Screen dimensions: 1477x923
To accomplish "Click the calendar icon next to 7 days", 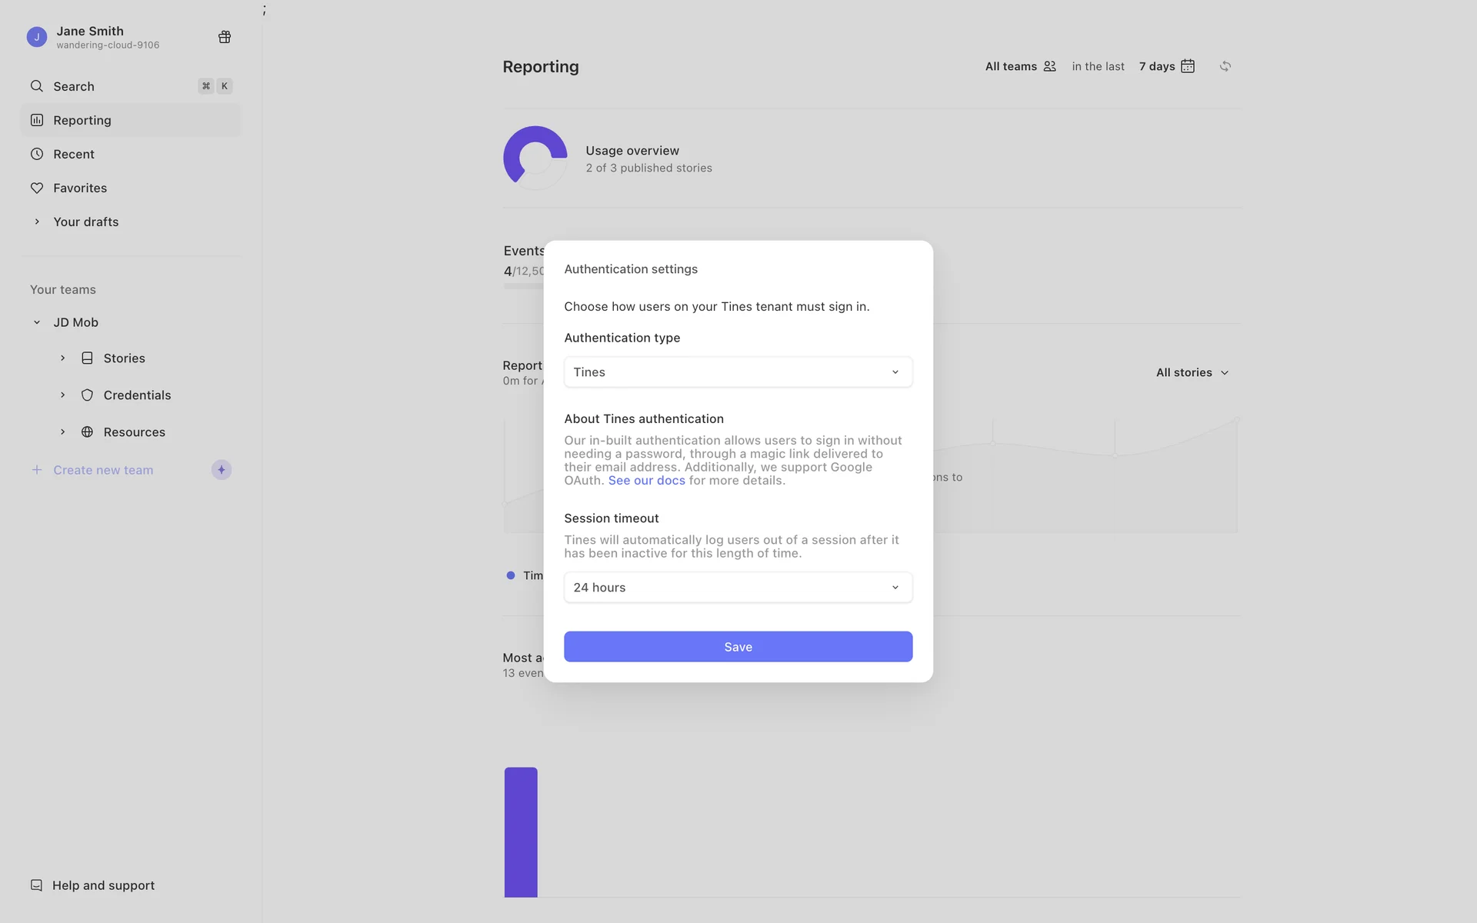I will pos(1188,66).
